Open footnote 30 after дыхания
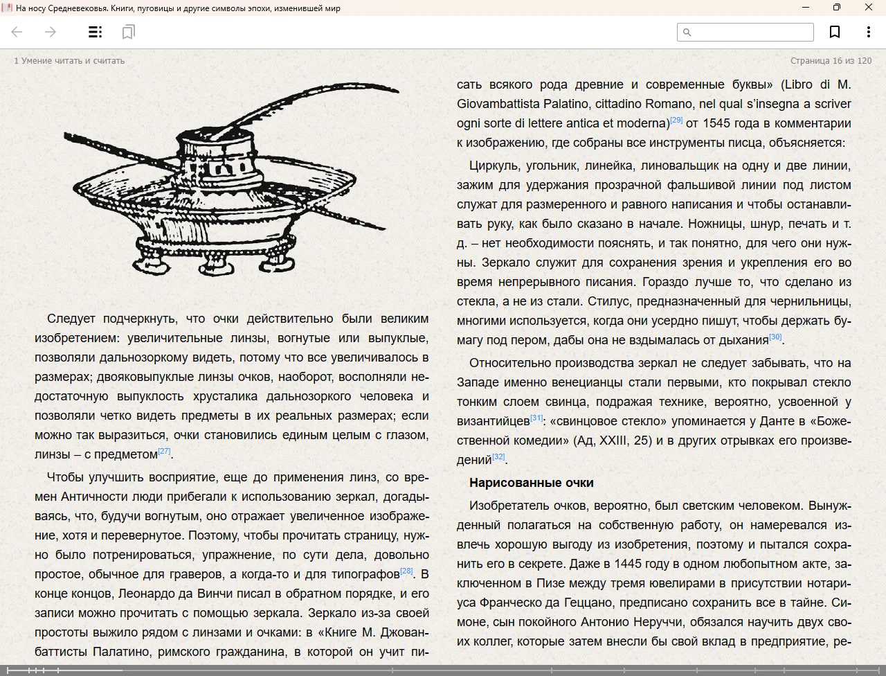 tap(775, 337)
